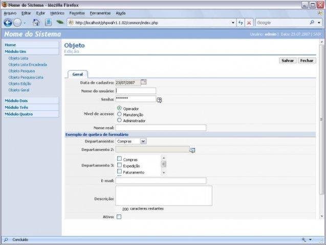This screenshot has width=326, height=245.
Task: Go to Home via the house icon
Action: coord(36,22)
